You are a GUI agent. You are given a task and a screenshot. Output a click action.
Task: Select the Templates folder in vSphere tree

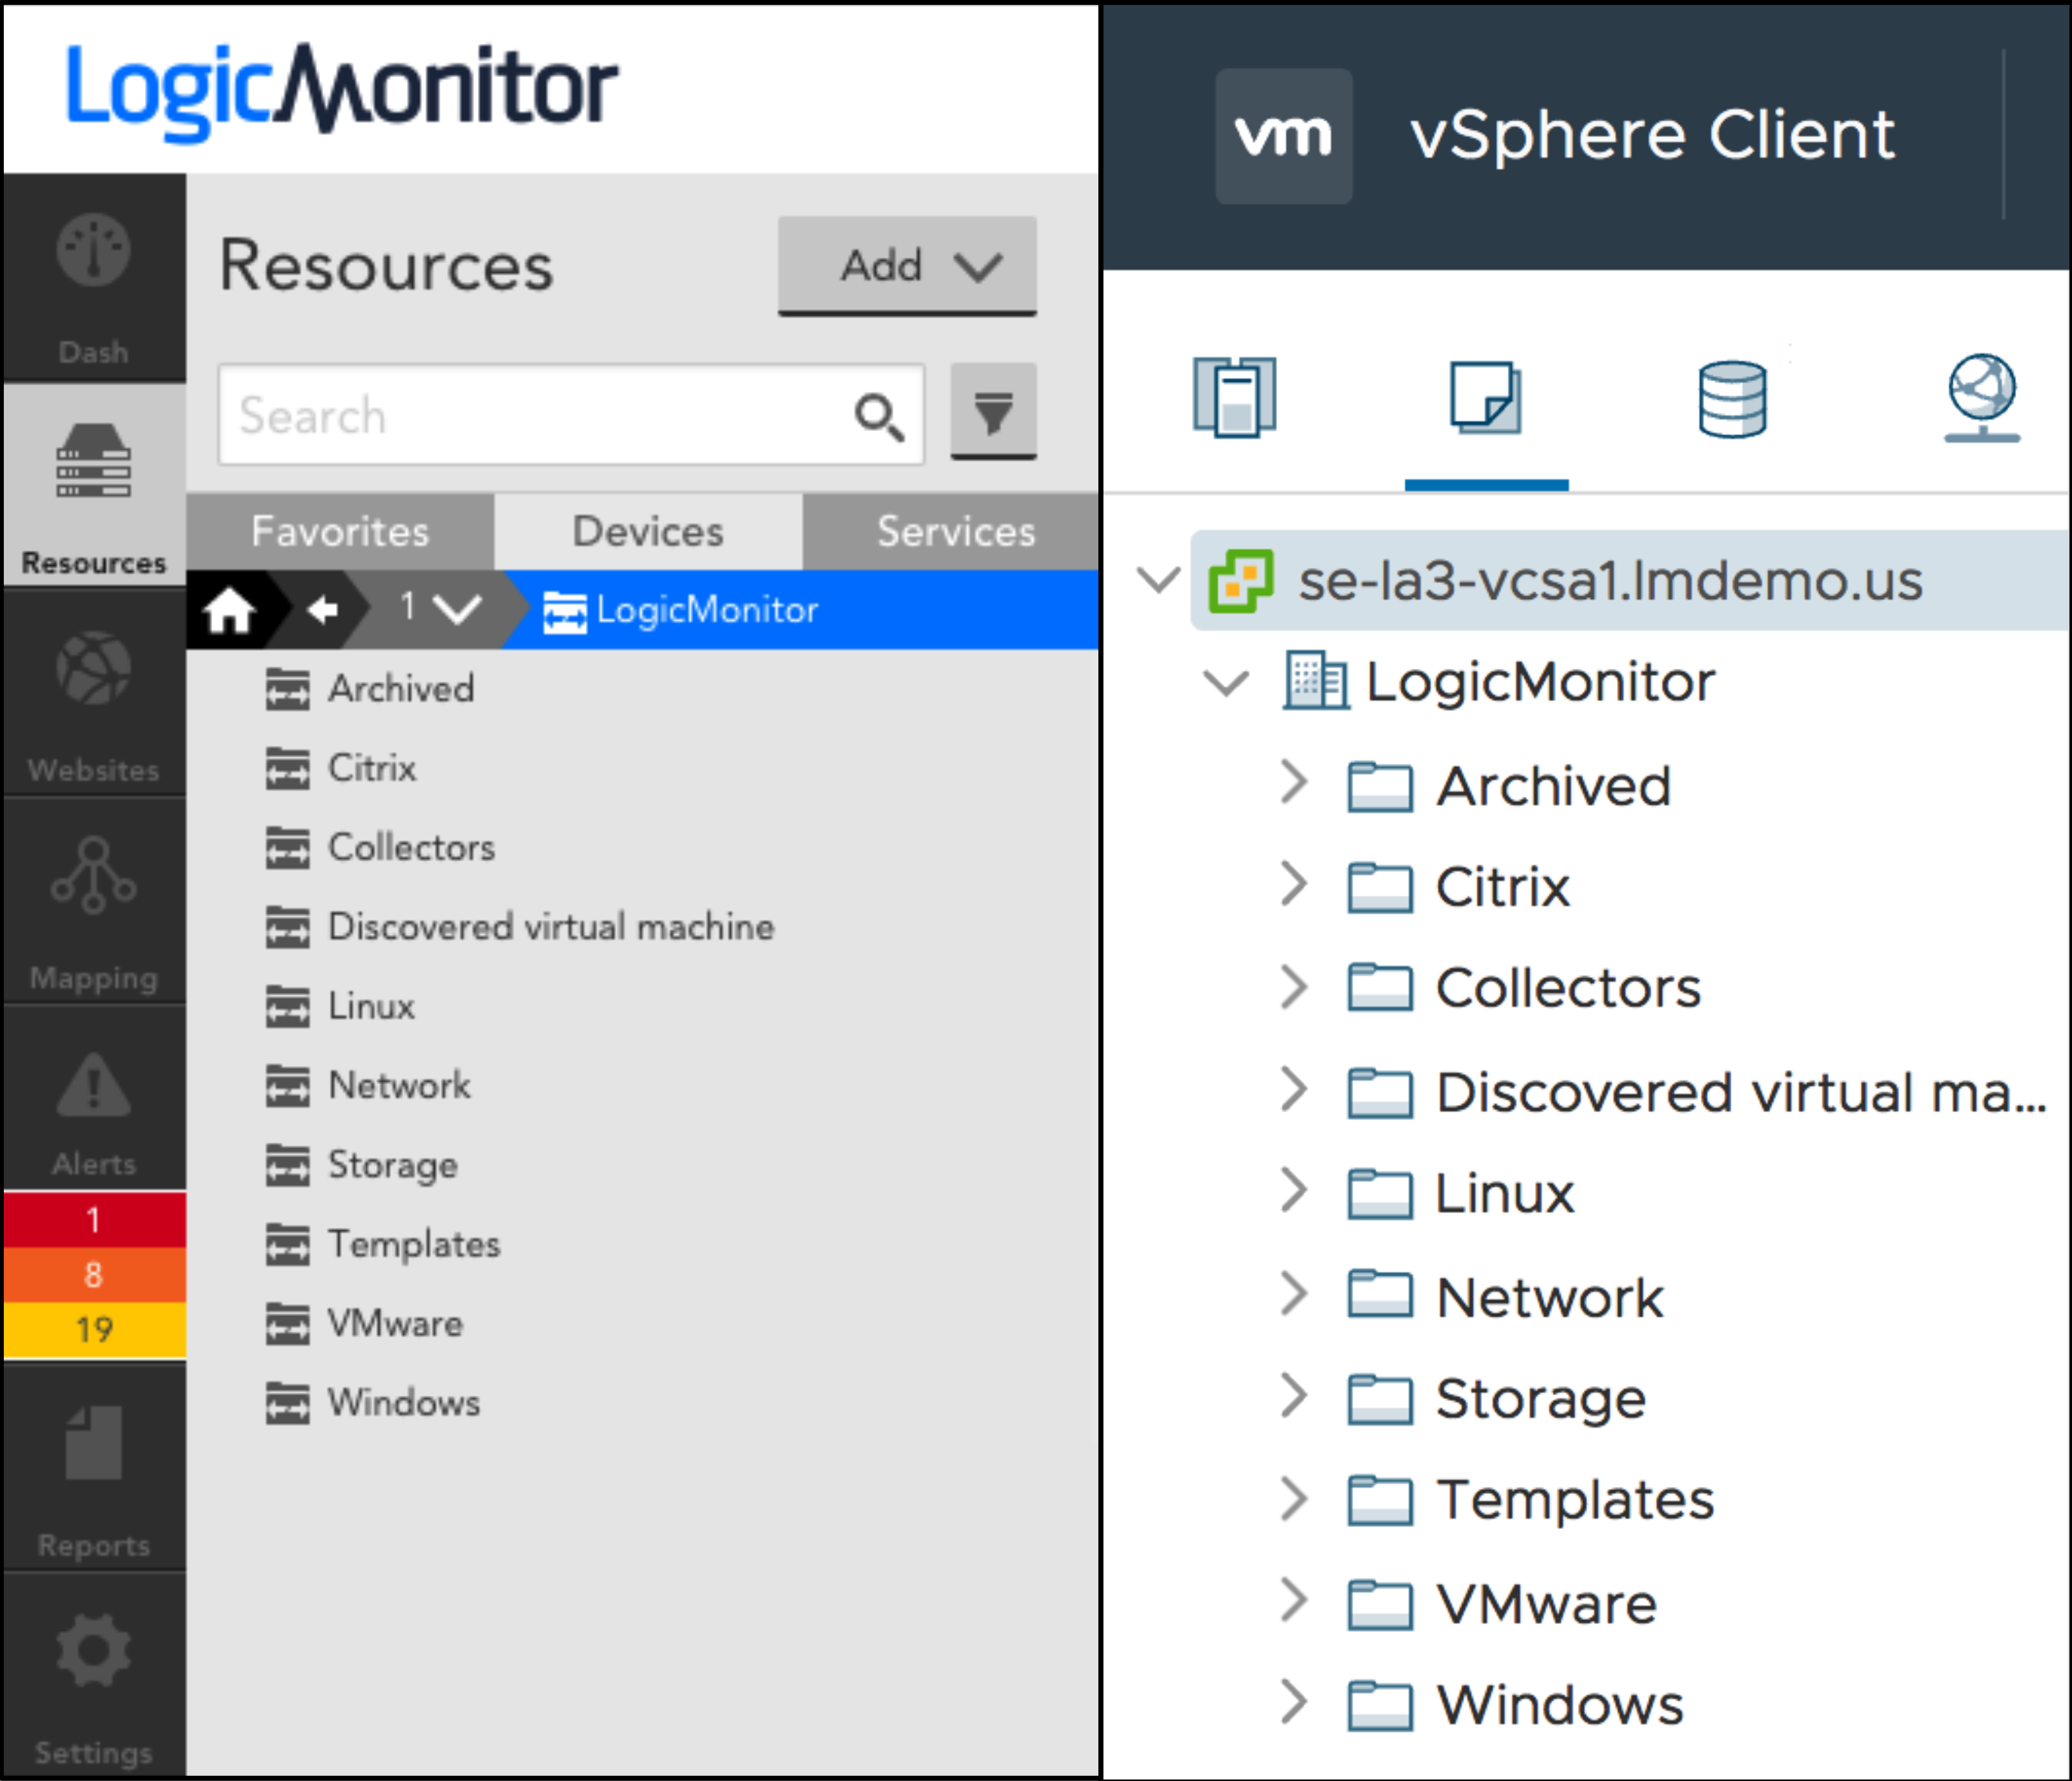click(1531, 1500)
